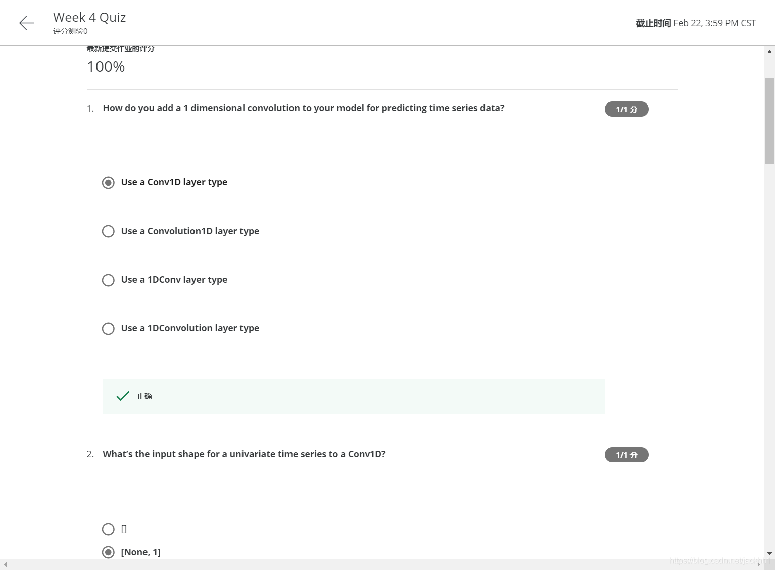Select the Use a Conv1D layer type radio button
Screen dimensions: 775x570
[x=108, y=183]
